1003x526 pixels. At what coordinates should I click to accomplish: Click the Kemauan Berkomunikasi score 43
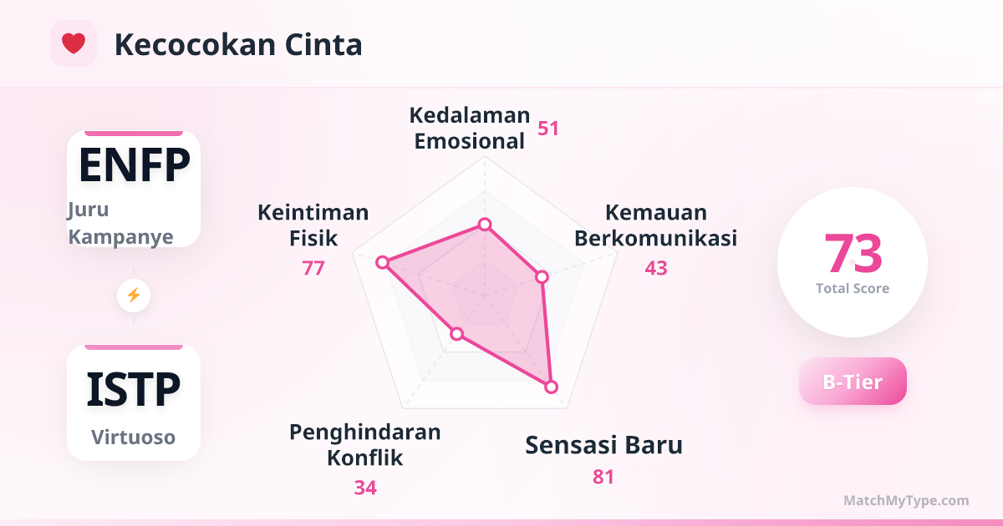pos(656,268)
